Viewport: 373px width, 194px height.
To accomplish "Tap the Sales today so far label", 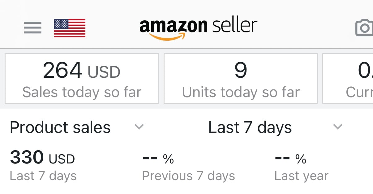I will (82, 92).
